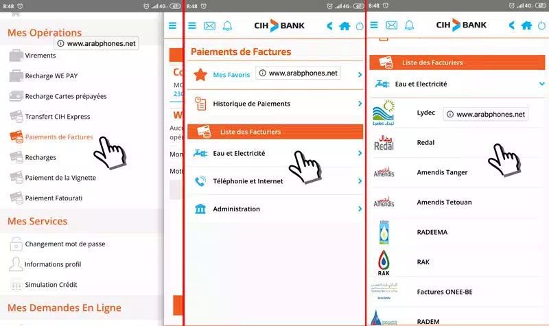Tap hamburger menu icon in middle screen

(192, 25)
